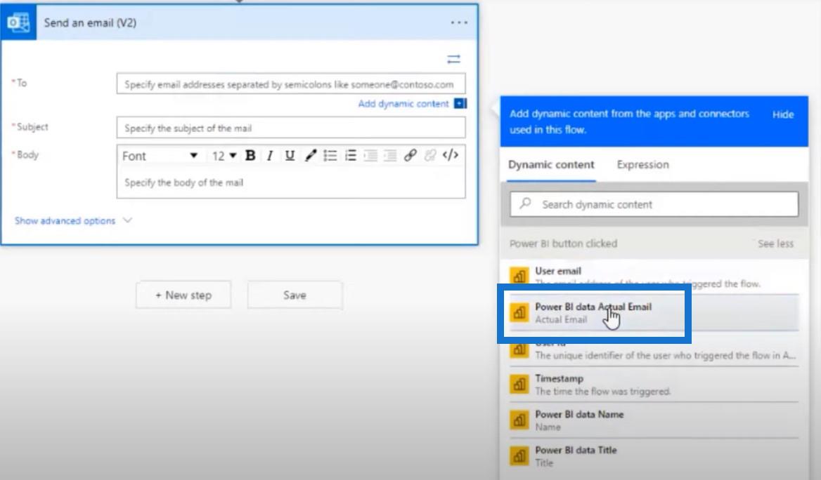The width and height of the screenshot is (821, 480).
Task: Click into the email Body text area
Action: coord(291,182)
